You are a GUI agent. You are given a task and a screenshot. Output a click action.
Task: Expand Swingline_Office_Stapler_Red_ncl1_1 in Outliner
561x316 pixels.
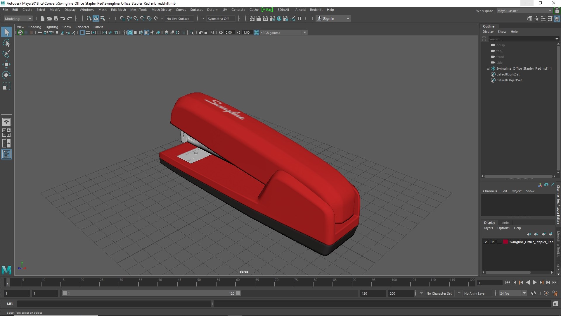(x=488, y=68)
